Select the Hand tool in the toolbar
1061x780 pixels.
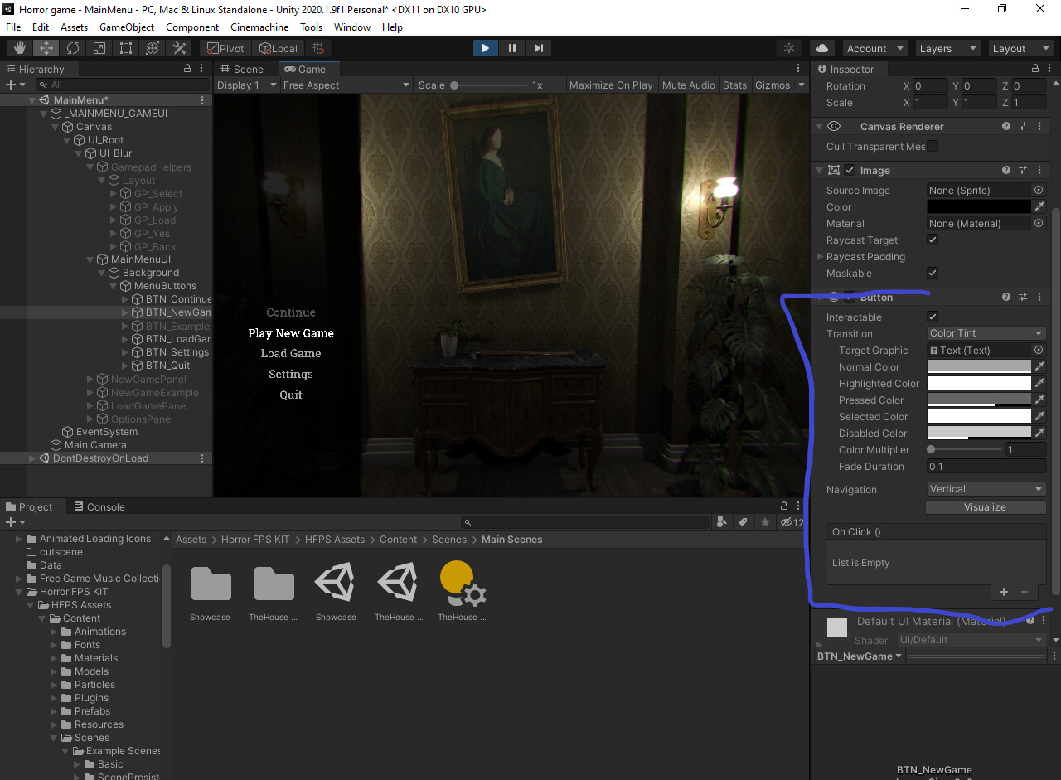tap(19, 48)
